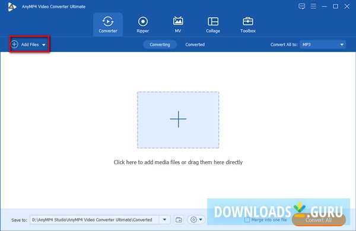Viewport: 356px width, 231px height.
Task: Switch to the Collage tab
Action: tap(213, 24)
